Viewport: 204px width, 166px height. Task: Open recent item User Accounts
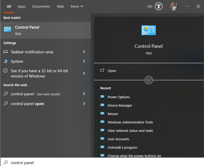118,139
